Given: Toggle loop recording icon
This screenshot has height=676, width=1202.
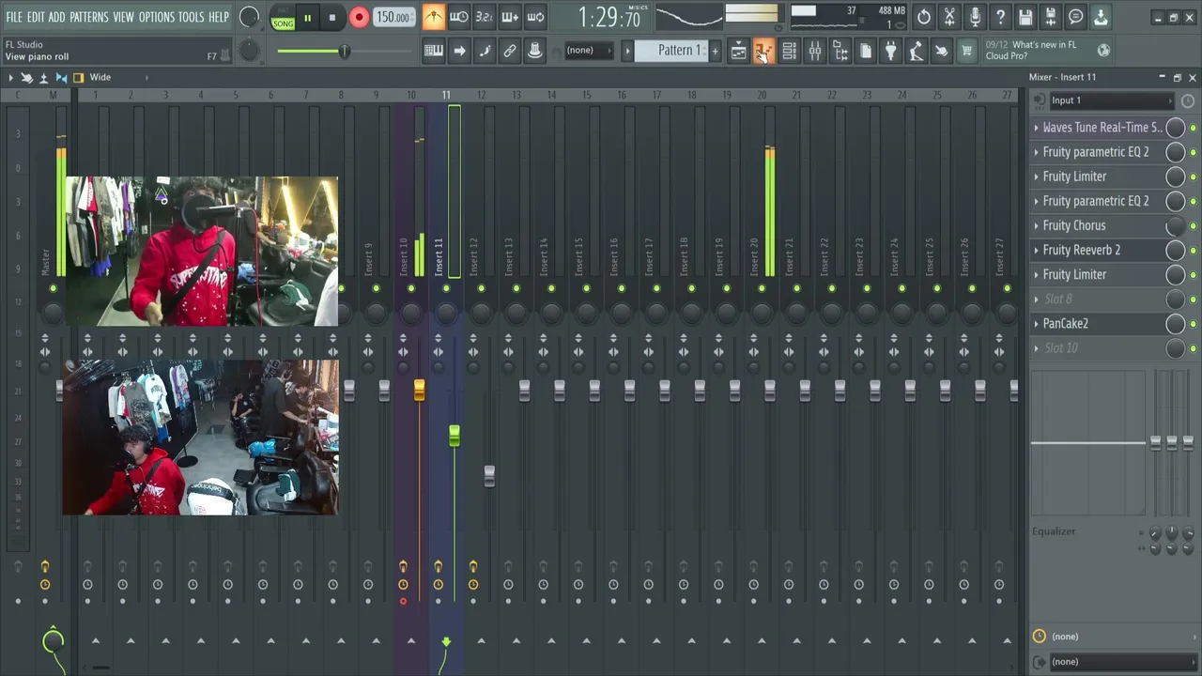Looking at the screenshot, I should pyautogui.click(x=535, y=17).
